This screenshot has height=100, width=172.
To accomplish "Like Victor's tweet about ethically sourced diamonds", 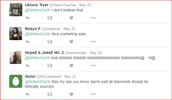I will click(71, 94).
